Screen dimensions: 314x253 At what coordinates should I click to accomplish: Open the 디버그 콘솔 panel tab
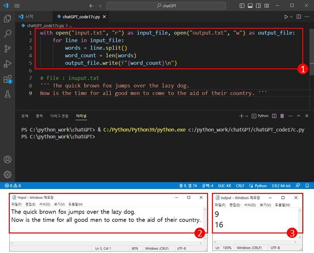tap(59, 116)
